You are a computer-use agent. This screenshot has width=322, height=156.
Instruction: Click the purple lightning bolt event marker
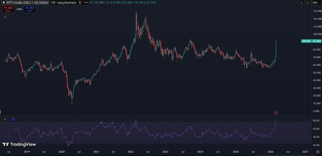coord(276,113)
